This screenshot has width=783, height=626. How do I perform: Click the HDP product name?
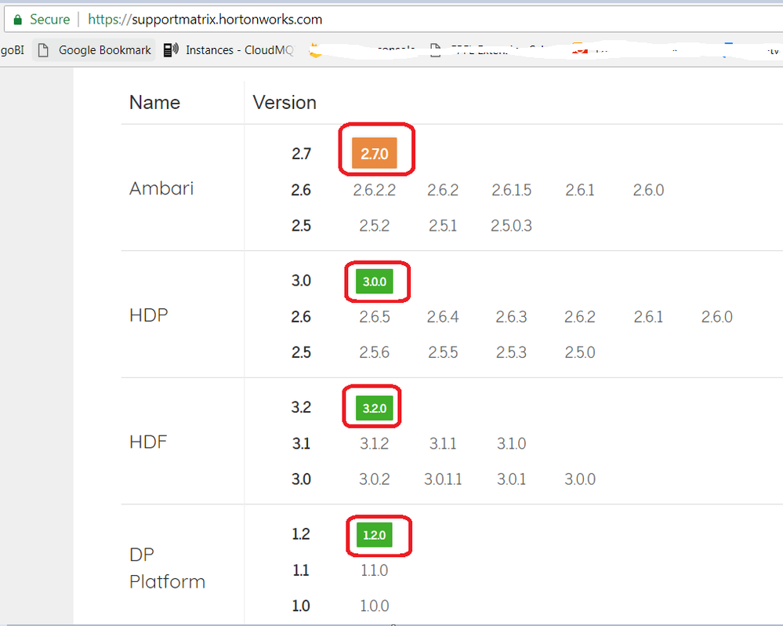149,315
